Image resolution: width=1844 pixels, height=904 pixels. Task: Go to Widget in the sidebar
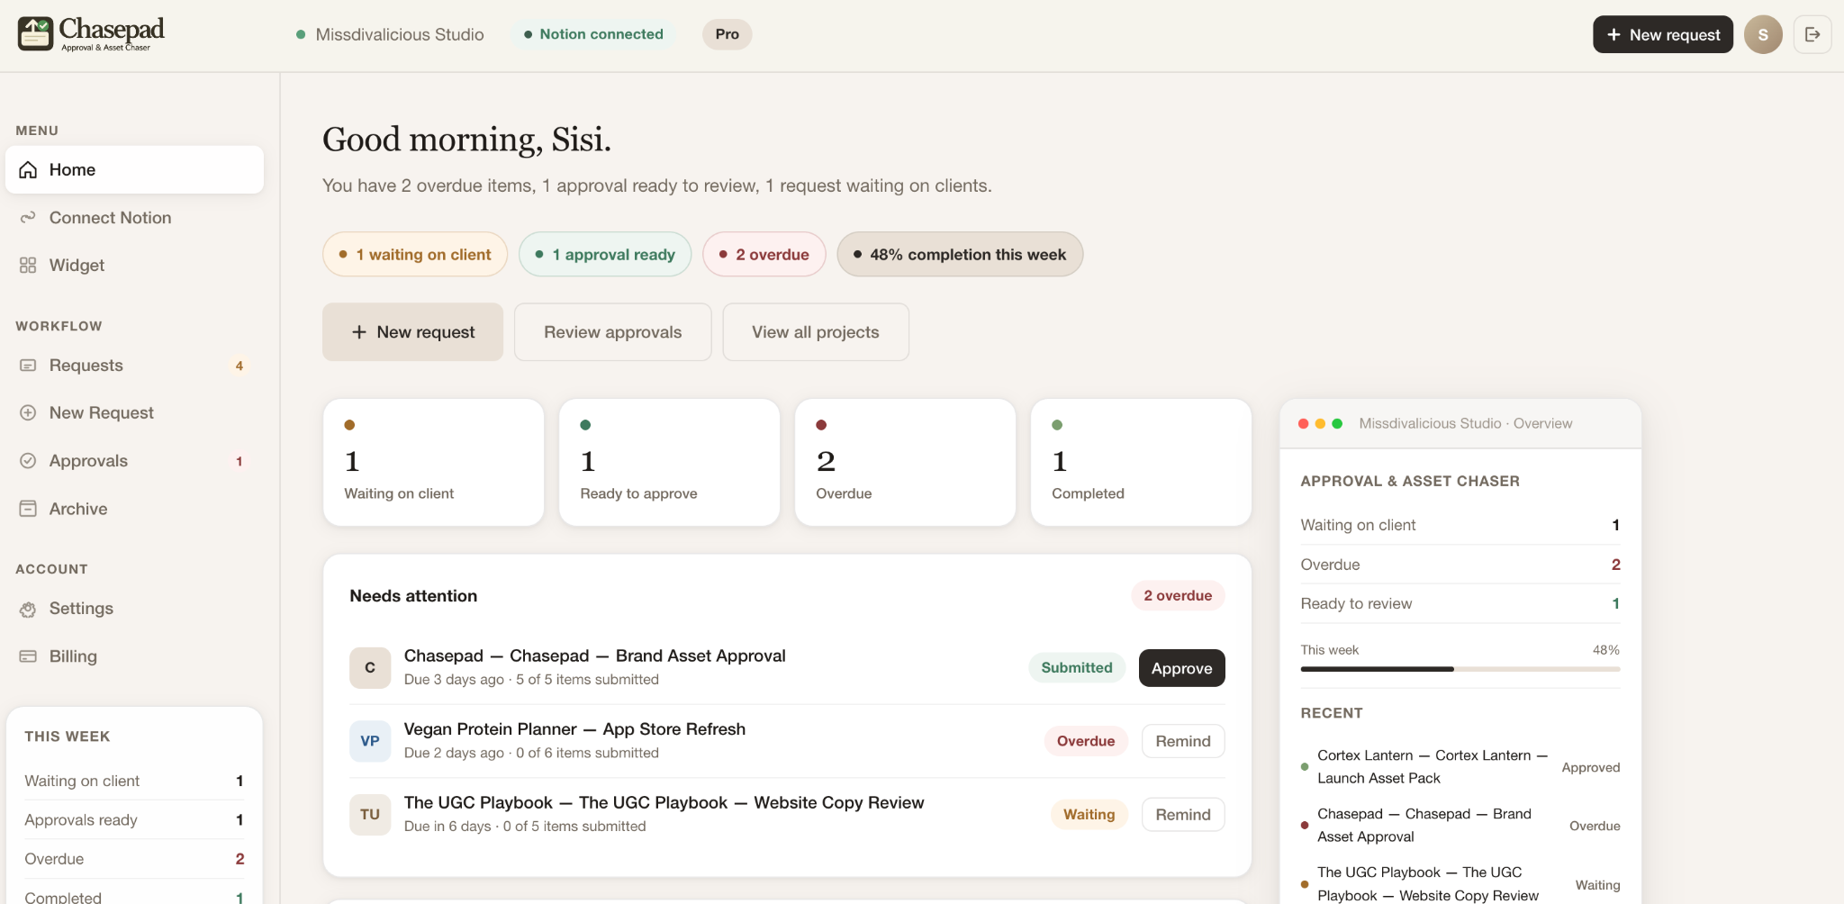tap(134, 265)
